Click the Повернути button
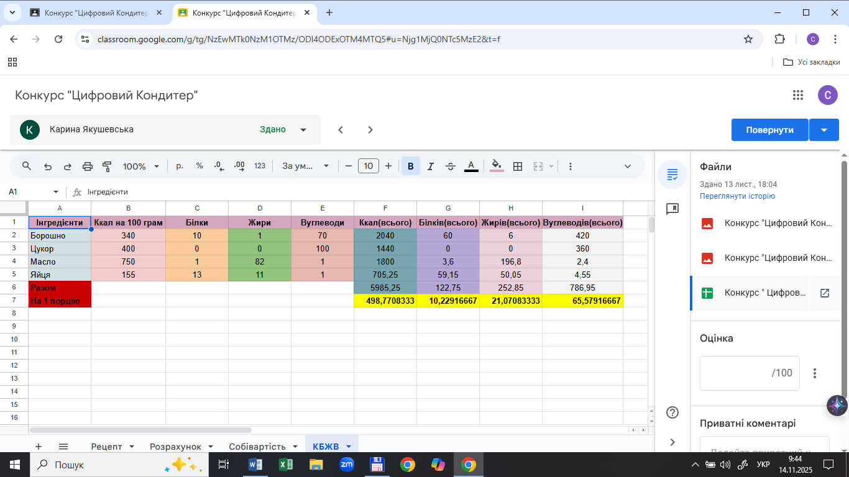Image resolution: width=849 pixels, height=477 pixels. coord(769,130)
